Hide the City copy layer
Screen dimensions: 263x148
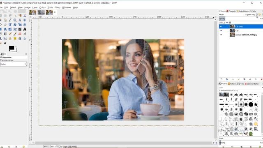point(221,26)
